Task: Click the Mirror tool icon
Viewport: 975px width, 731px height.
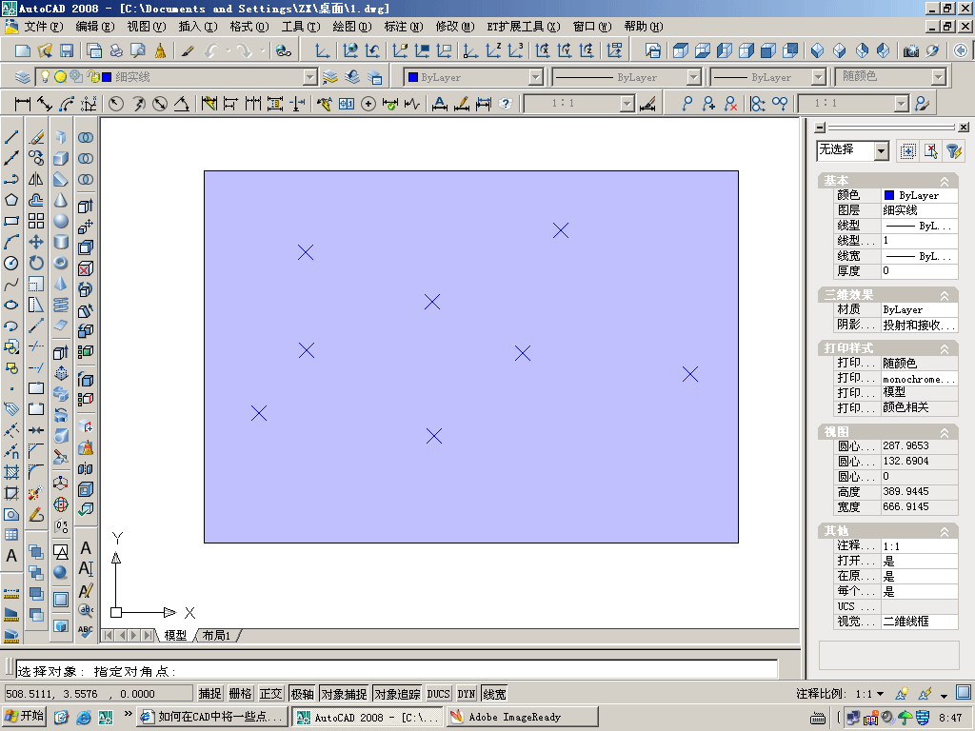Action: coord(36,179)
